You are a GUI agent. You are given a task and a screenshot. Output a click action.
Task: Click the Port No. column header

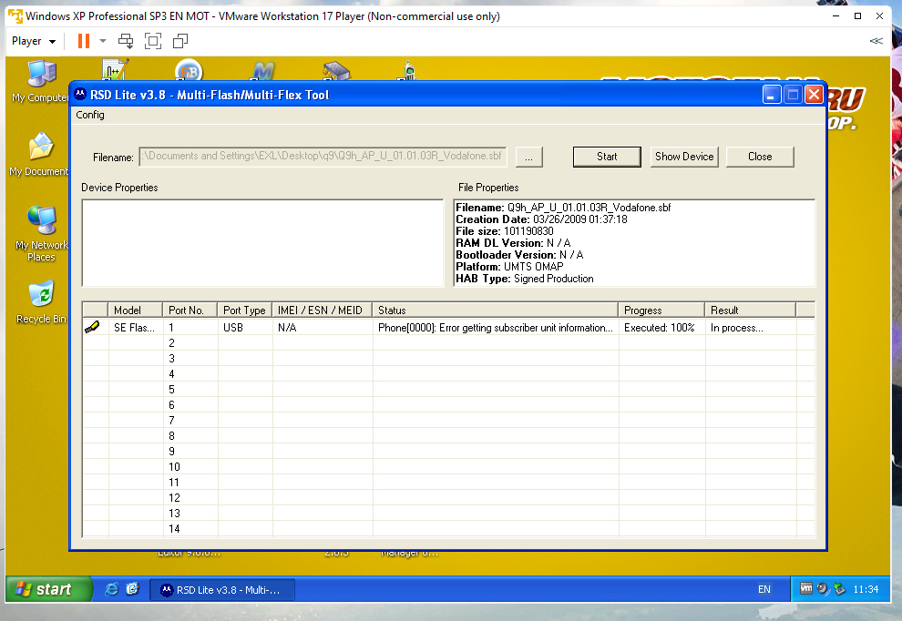coord(190,310)
